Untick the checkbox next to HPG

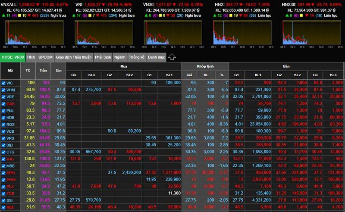[3, 173]
